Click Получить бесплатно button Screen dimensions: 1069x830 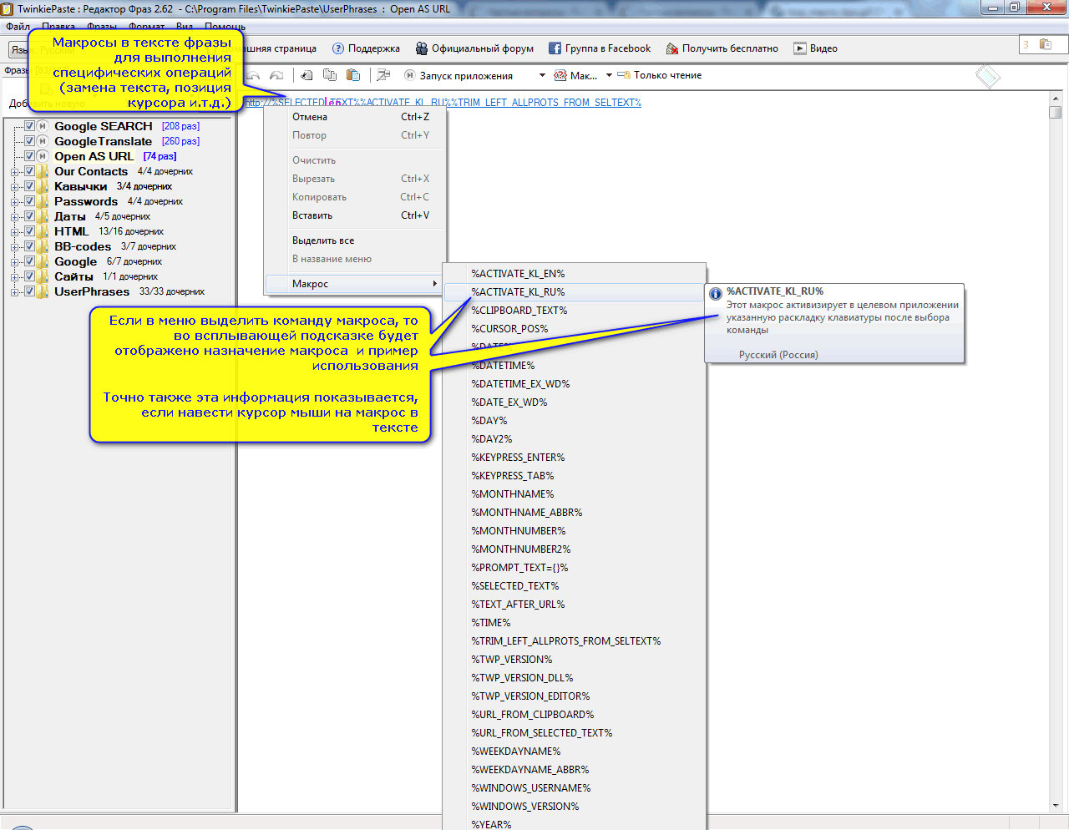(722, 48)
